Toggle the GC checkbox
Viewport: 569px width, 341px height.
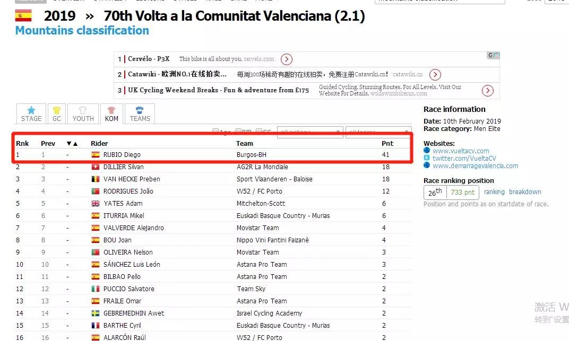click(259, 132)
